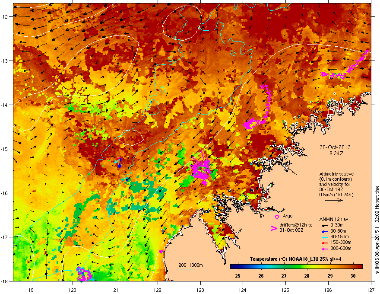Screen dimensions: 380x294
Task: Click the longitude axis label '119'
Action: (30, 290)
